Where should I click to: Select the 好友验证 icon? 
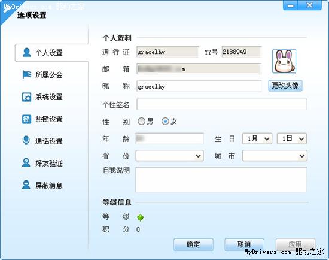[26, 163]
